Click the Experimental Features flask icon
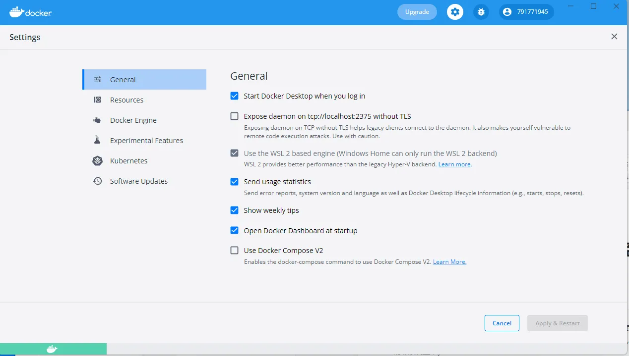629x356 pixels. pyautogui.click(x=98, y=141)
